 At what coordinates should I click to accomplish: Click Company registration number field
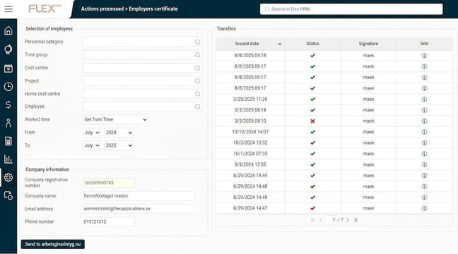[x=109, y=183]
